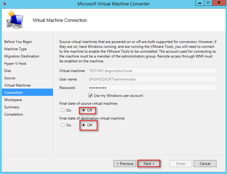Open the Machine Type step
Viewport: 227px width, 174px height.
(15, 49)
